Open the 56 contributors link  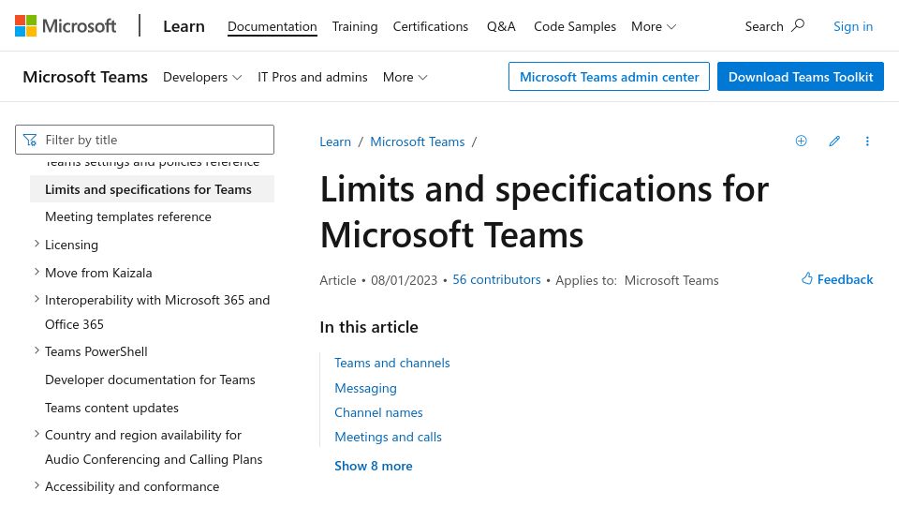point(496,279)
